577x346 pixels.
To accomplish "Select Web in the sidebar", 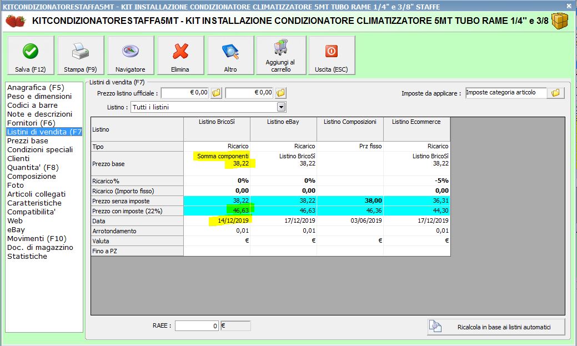I will point(15,220).
